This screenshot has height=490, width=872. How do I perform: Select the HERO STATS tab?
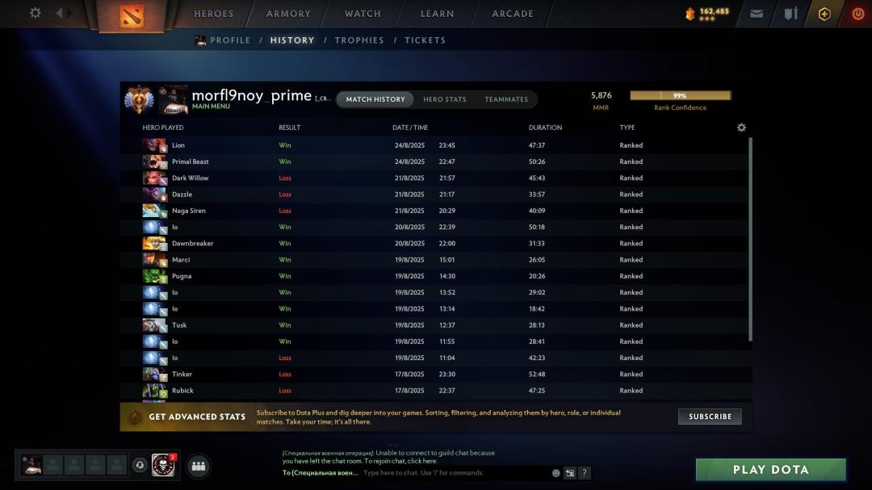click(444, 99)
